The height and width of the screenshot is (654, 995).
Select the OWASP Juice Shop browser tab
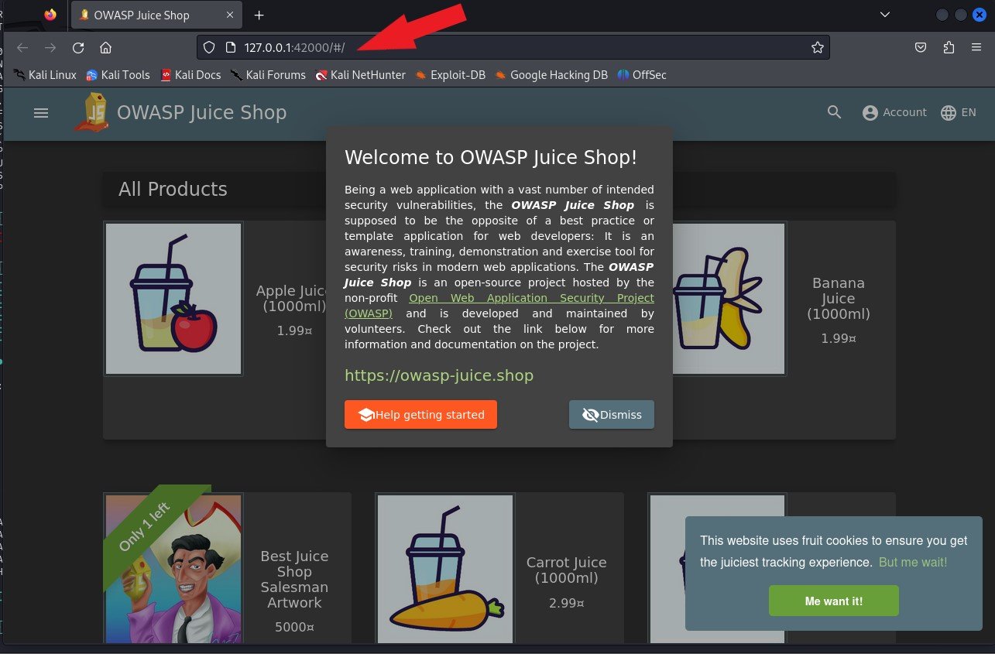156,15
